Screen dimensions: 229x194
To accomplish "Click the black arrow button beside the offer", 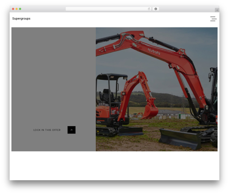I will [x=71, y=130].
